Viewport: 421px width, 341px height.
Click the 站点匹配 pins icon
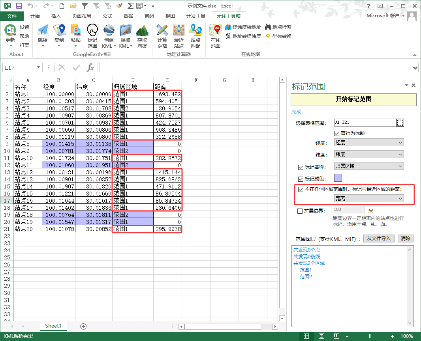[195, 30]
